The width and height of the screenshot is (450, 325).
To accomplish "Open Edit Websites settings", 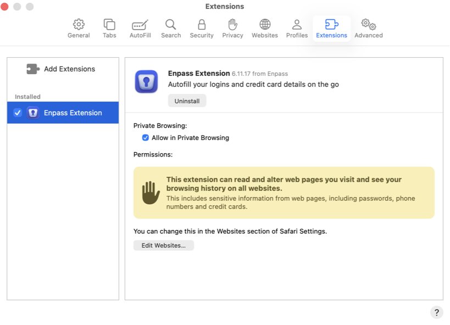I will click(164, 245).
